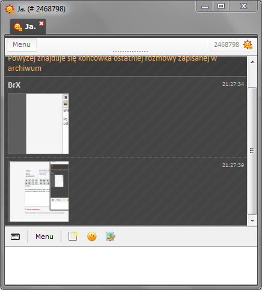The height and width of the screenshot is (290, 262).
Task: Open the Menu in bottom toolbar
Action: point(44,237)
